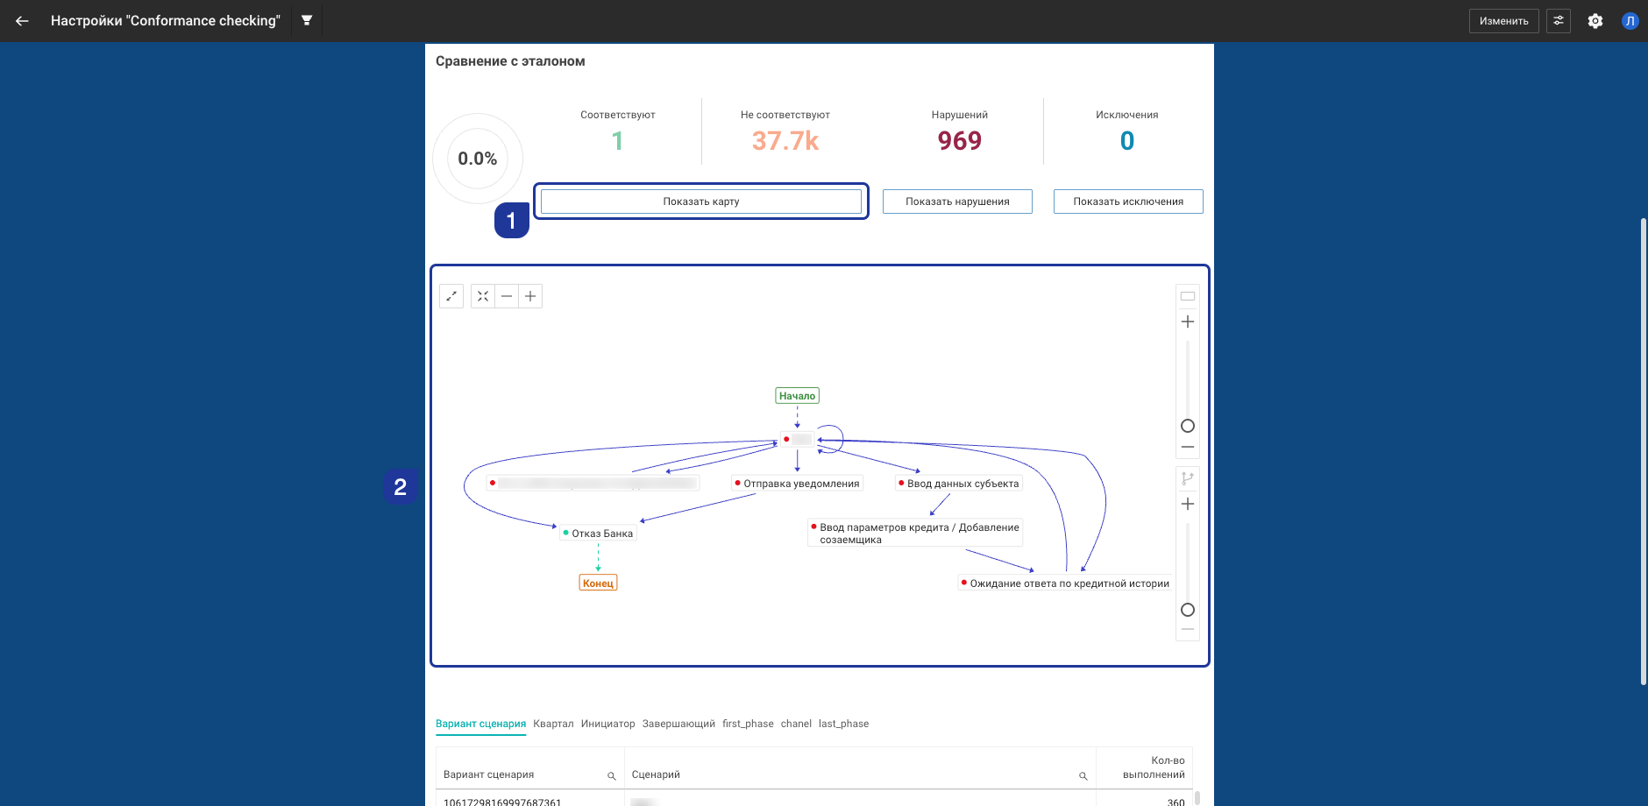Open search in the Сценарий column header

(x=1083, y=776)
